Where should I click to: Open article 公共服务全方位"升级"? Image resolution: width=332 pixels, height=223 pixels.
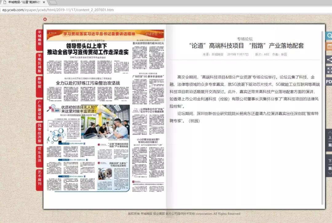152,110
